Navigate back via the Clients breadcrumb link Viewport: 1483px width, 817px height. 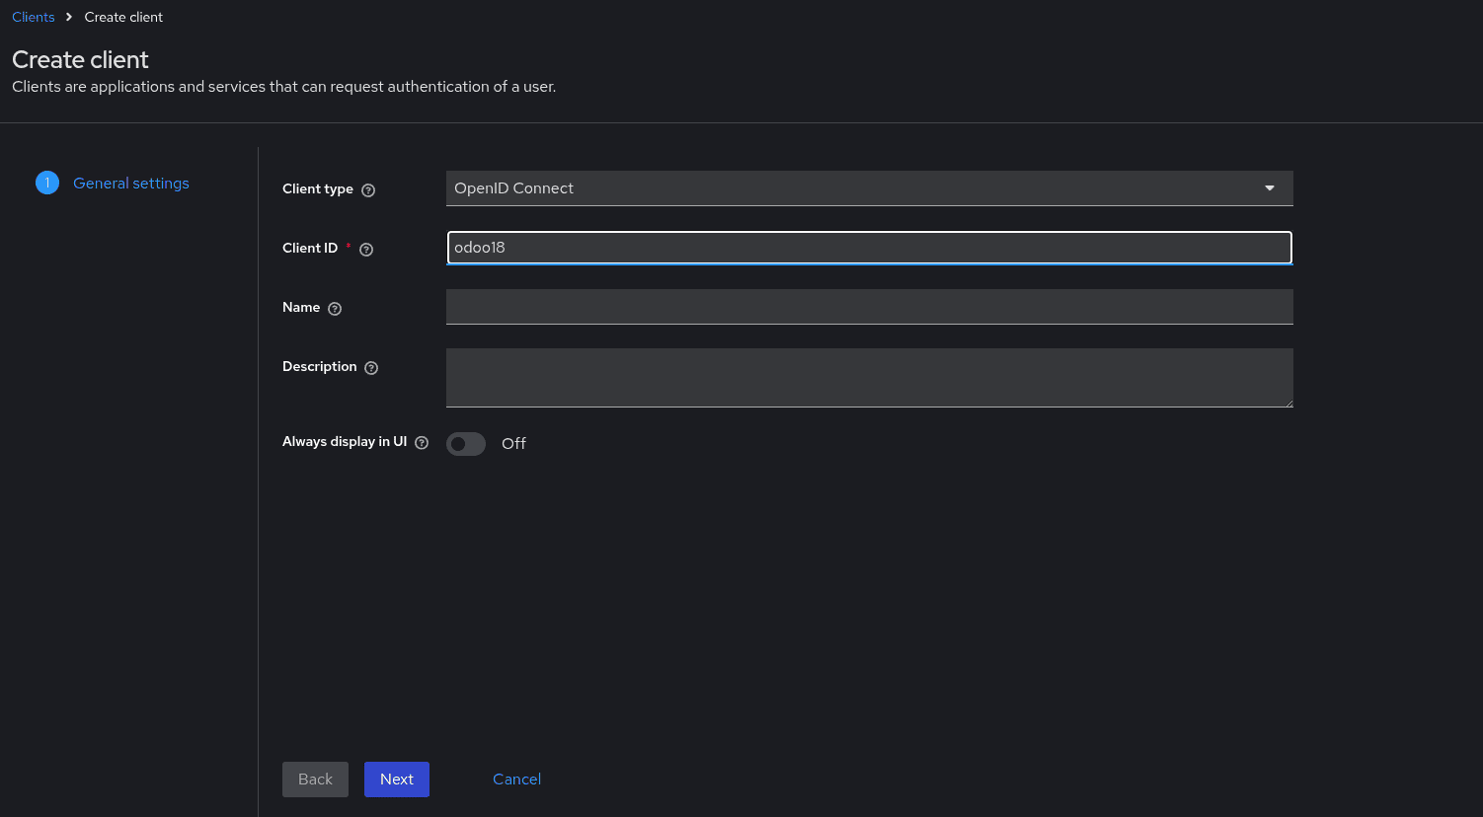click(33, 16)
